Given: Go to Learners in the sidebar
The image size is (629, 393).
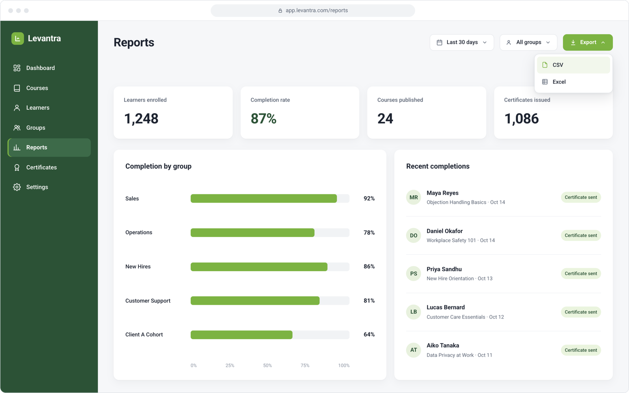Looking at the screenshot, I should tap(49, 108).
